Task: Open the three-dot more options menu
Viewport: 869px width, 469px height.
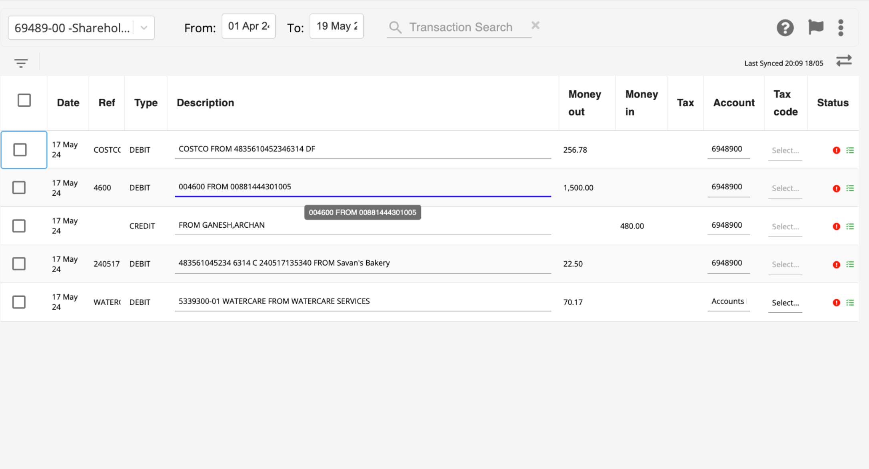Action: pos(841,28)
